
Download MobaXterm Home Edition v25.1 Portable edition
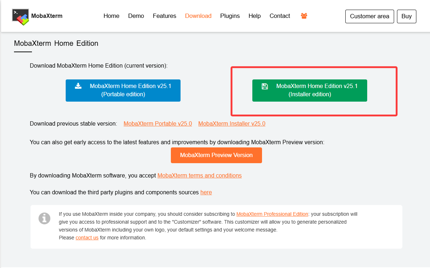coord(123,91)
